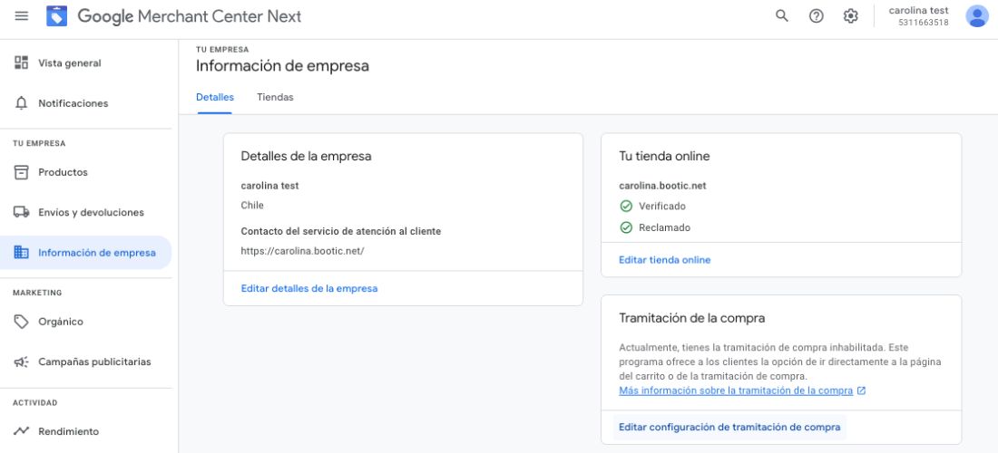The width and height of the screenshot is (998, 453).
Task: Switch to the Detalles tab
Action: click(214, 97)
